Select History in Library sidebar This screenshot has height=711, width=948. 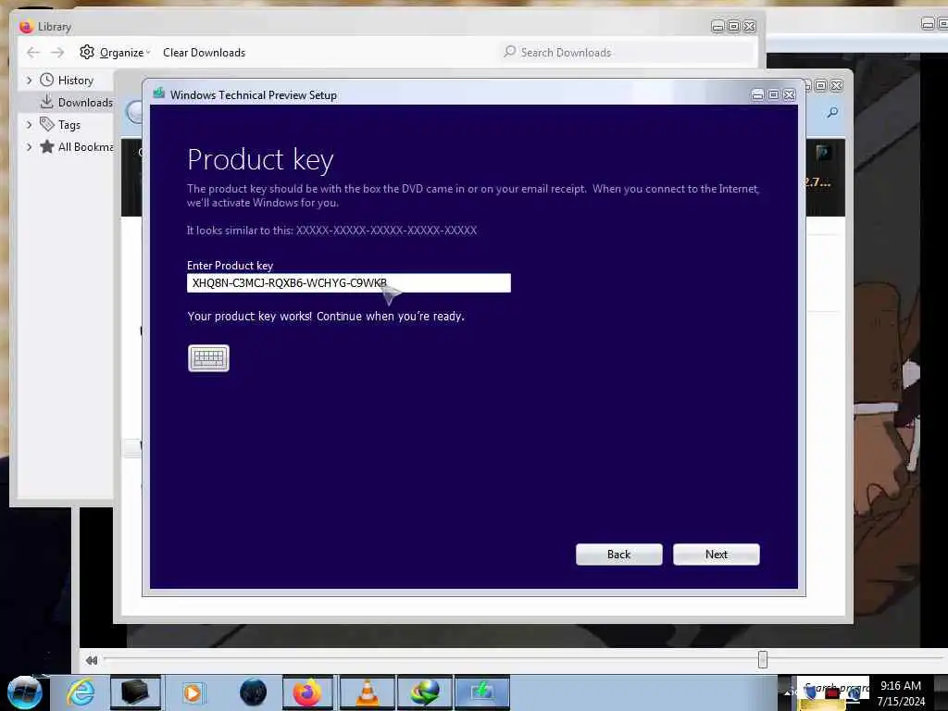click(76, 81)
